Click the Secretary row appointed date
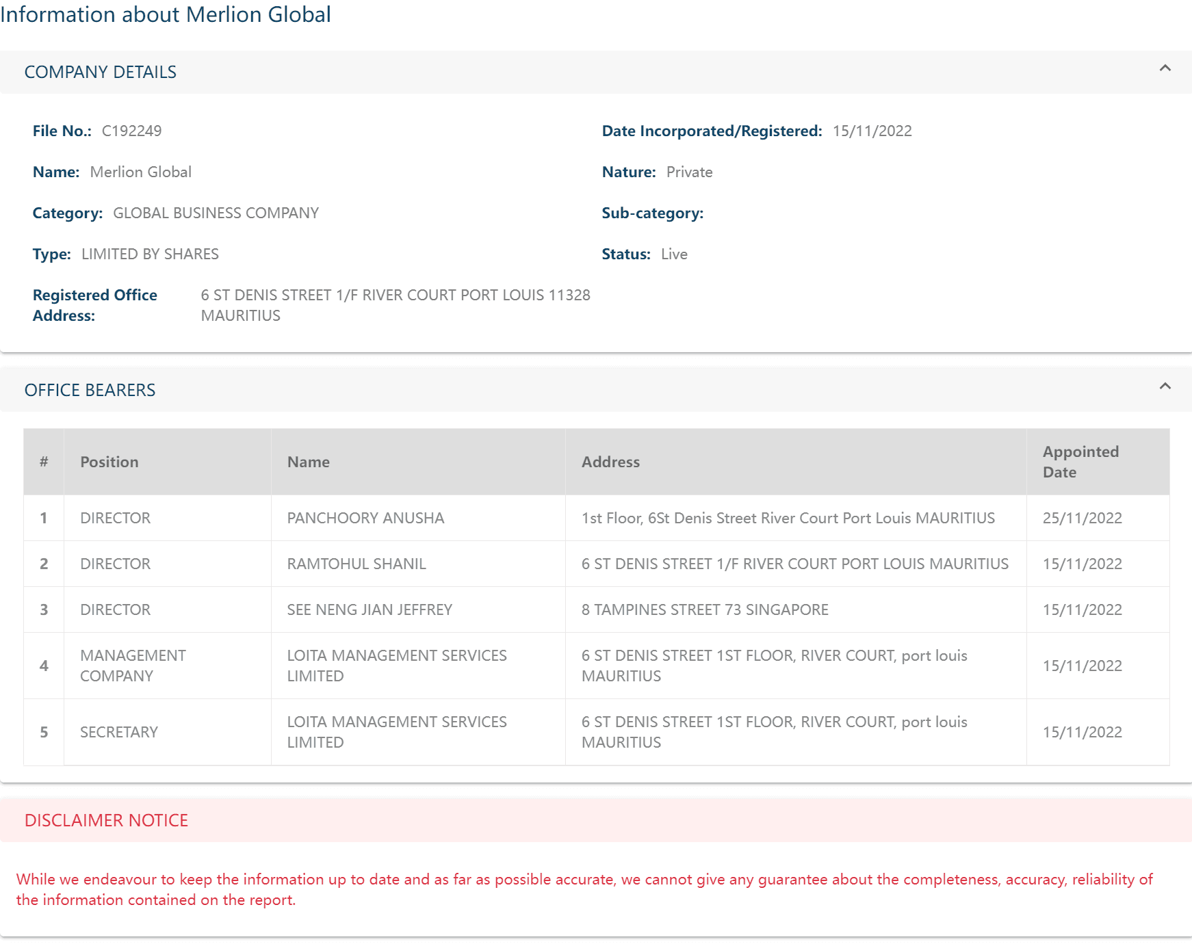 coord(1083,732)
